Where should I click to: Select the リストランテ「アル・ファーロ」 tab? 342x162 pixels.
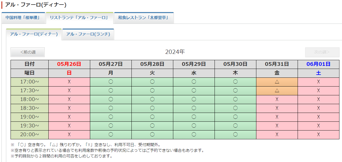(79, 18)
